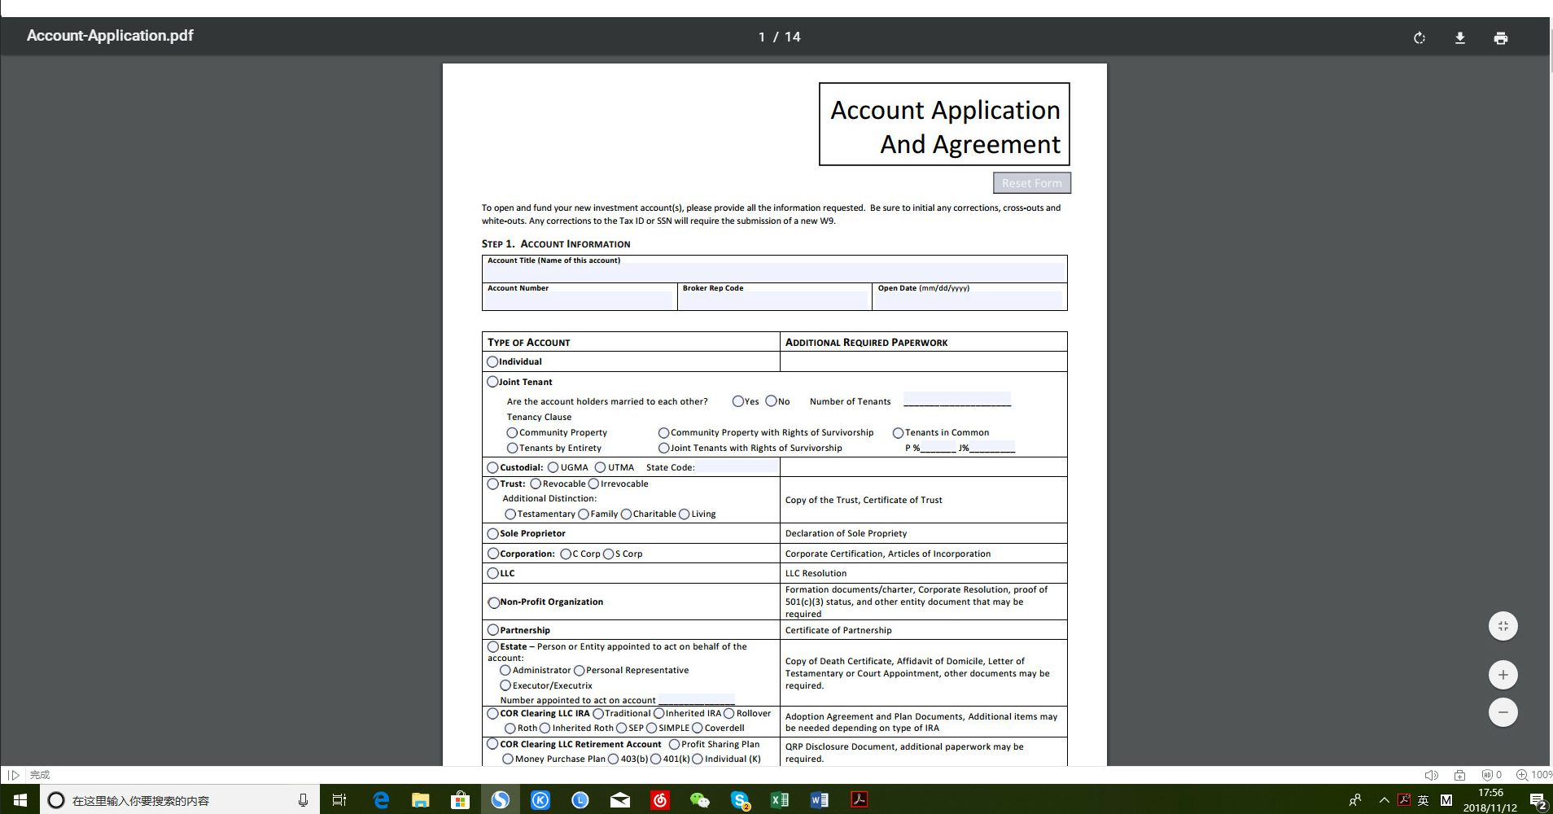Click the Account Number field
Viewport: 1553px width, 814px height.
[x=580, y=300]
